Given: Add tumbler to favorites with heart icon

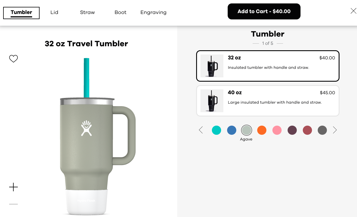Looking at the screenshot, I should pyautogui.click(x=13, y=59).
